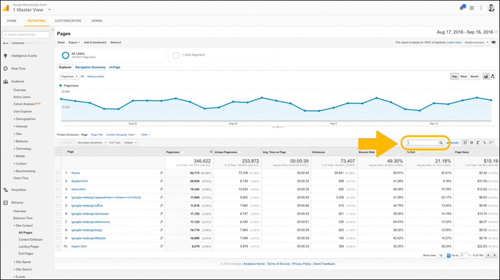Open /store.html external link icon
Image resolution: width=500 pixels, height=280 pixels.
[x=161, y=189]
